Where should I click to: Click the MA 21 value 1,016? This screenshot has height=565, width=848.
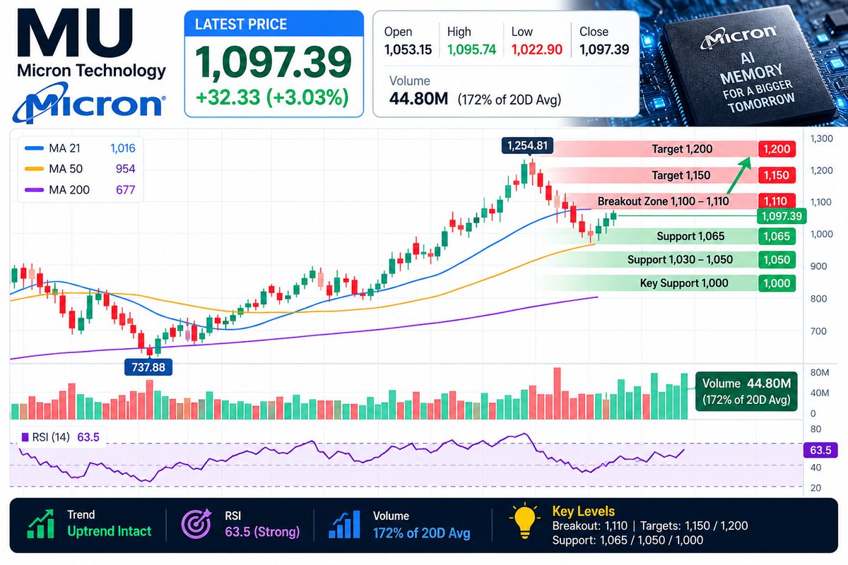[x=122, y=149]
